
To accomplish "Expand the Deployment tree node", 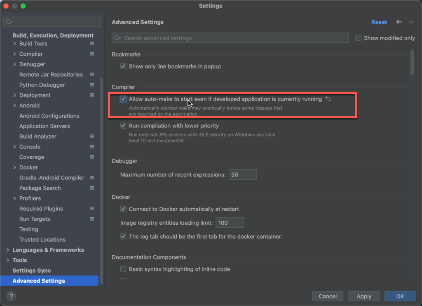I will pos(14,95).
